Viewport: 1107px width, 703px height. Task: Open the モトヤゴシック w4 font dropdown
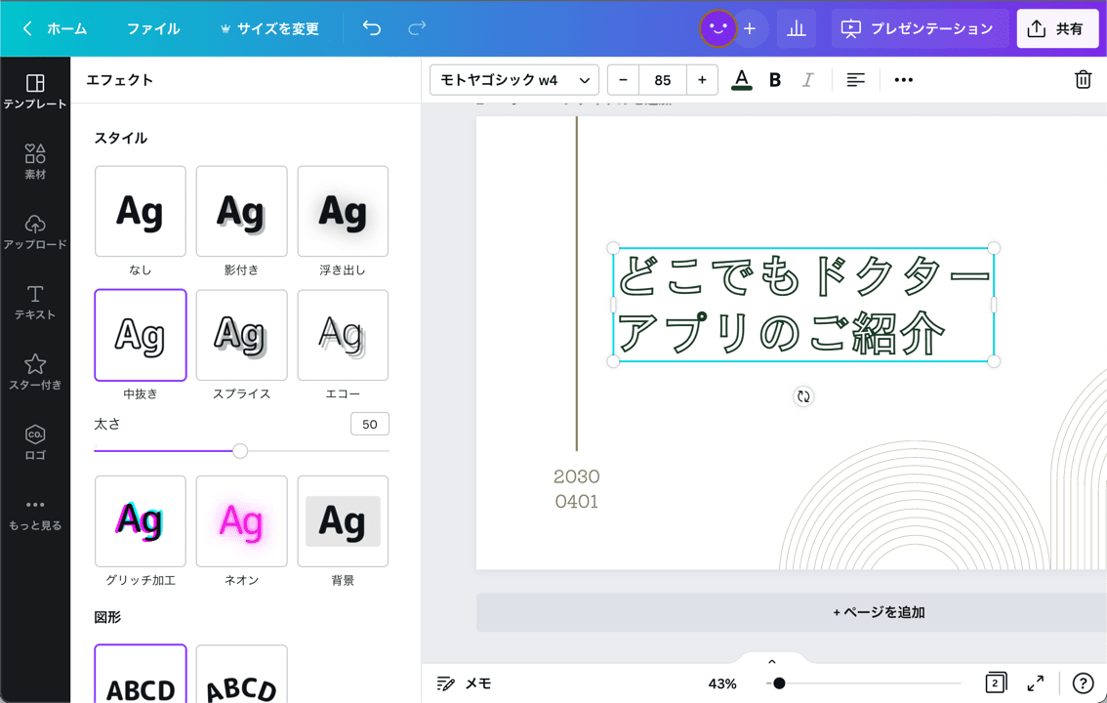514,80
